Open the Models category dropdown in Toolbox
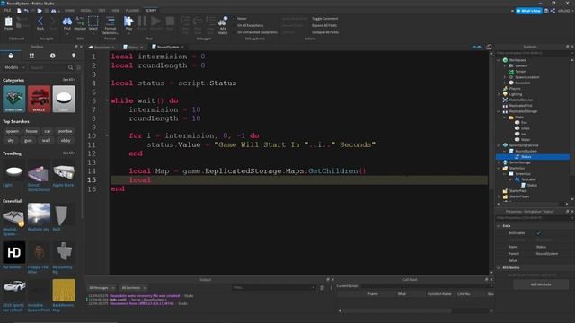 tap(14, 67)
